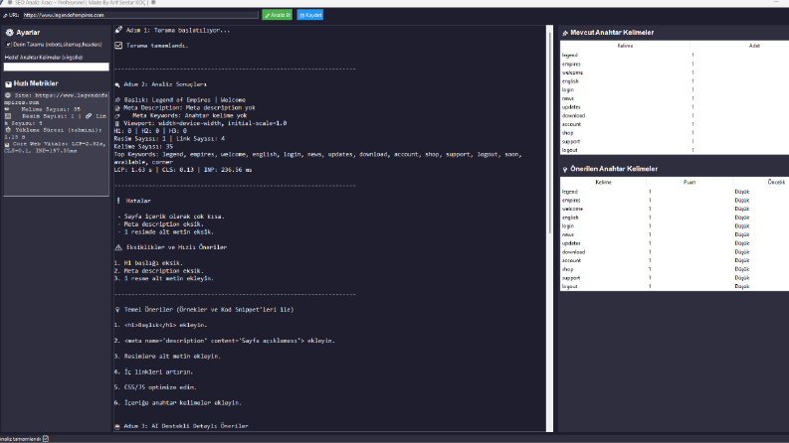Image resolution: width=789 pixels, height=443 pixels.
Task: Select 'welcome' row in Önerilen Anahtar Kelimeler
Action: (x=675, y=209)
